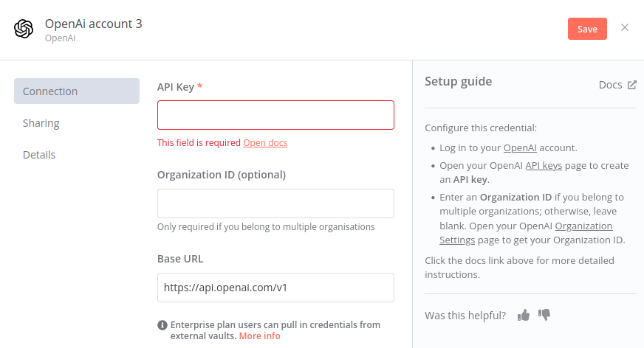Click the info icon beside Enterprise plan note
This screenshot has width=644, height=348.
coord(162,325)
